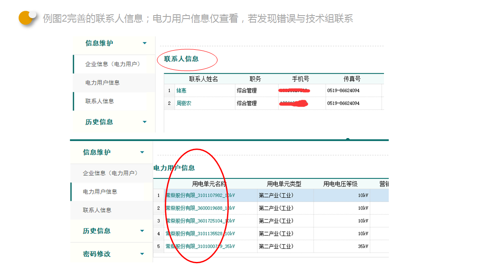Click the 用电电压等级 column header
Image resolution: width=483 pixels, height=271 pixels.
click(340, 184)
